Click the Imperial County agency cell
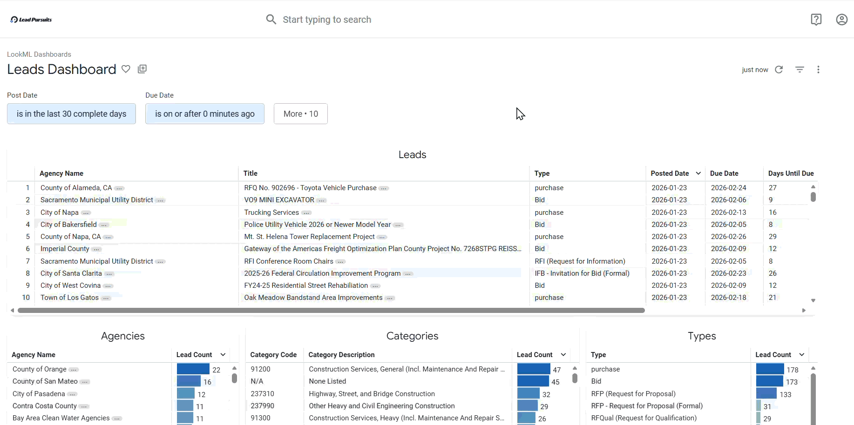The height and width of the screenshot is (425, 854). [x=65, y=249]
